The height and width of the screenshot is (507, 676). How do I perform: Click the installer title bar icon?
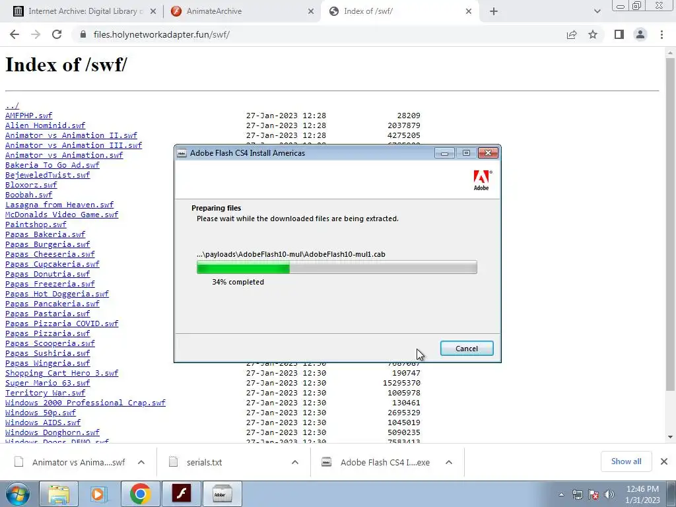[182, 153]
